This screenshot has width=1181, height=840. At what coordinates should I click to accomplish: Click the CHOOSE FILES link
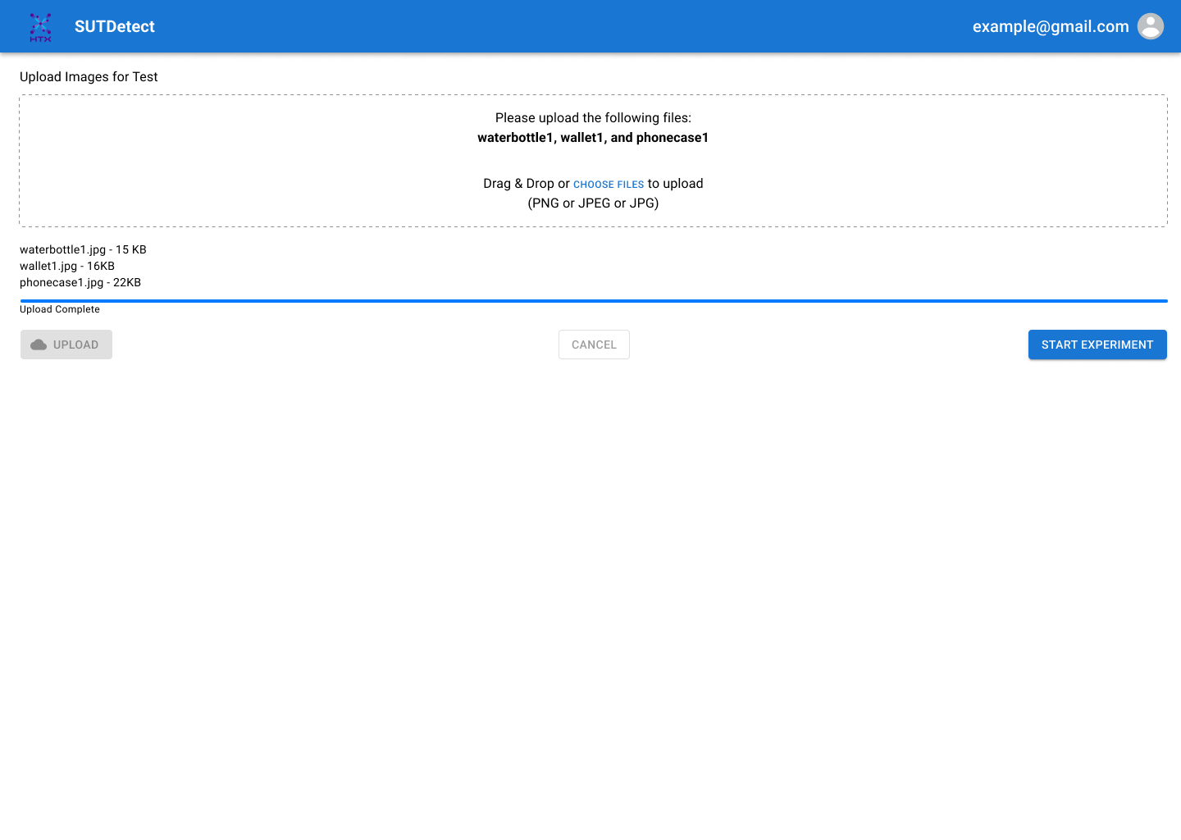click(608, 185)
